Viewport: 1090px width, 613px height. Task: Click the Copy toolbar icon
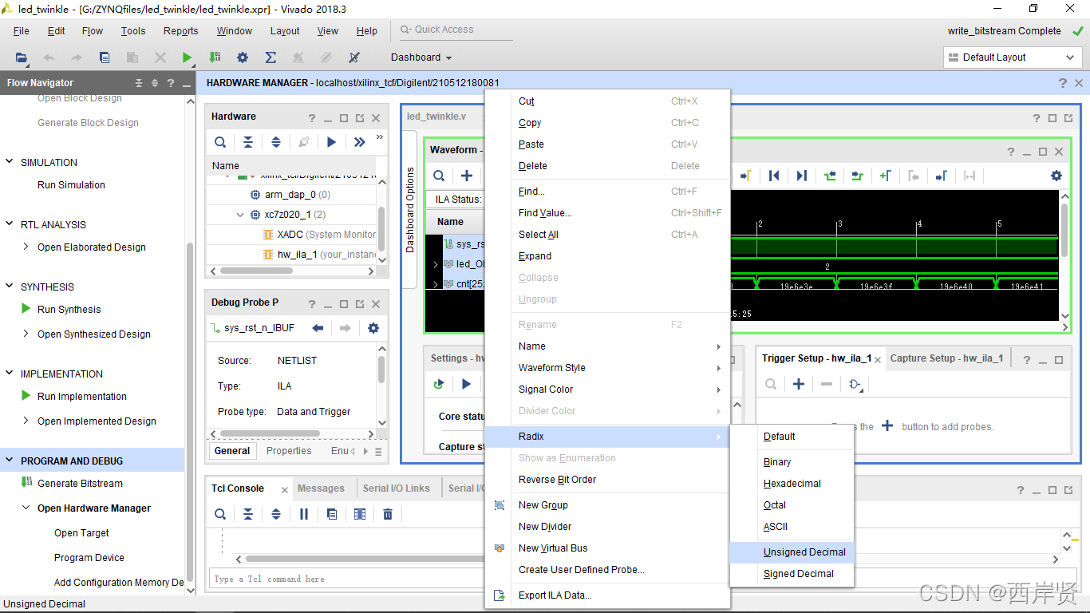pos(105,57)
